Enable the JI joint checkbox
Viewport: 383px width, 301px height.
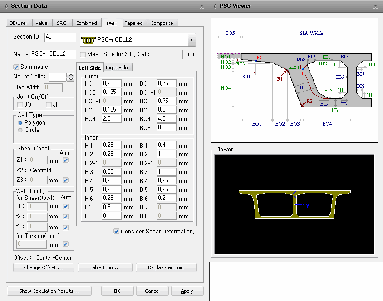(x=49, y=105)
